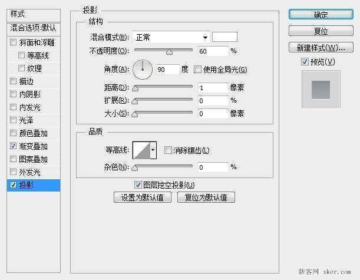Select the 渐变叠加 style row label
Image resolution: width=360 pixels, height=280 pixels.
point(34,146)
